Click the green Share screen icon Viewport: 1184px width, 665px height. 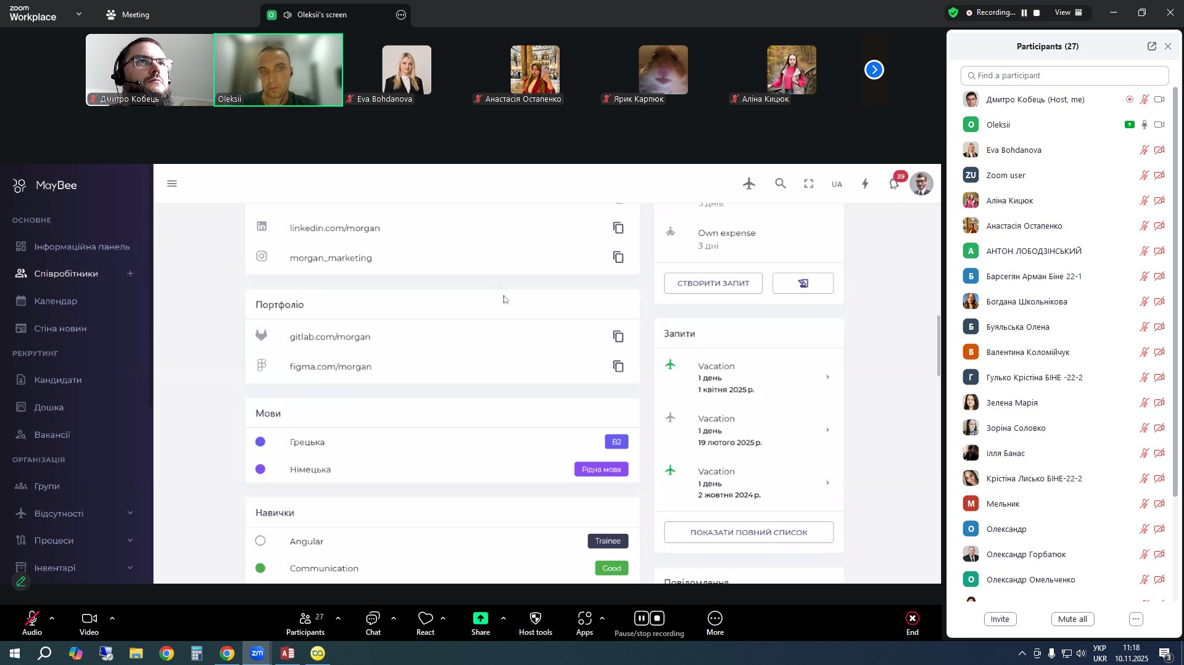click(480, 618)
